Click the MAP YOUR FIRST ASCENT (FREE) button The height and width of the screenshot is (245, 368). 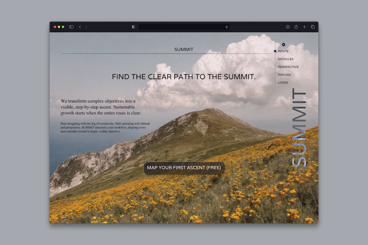[x=184, y=168]
